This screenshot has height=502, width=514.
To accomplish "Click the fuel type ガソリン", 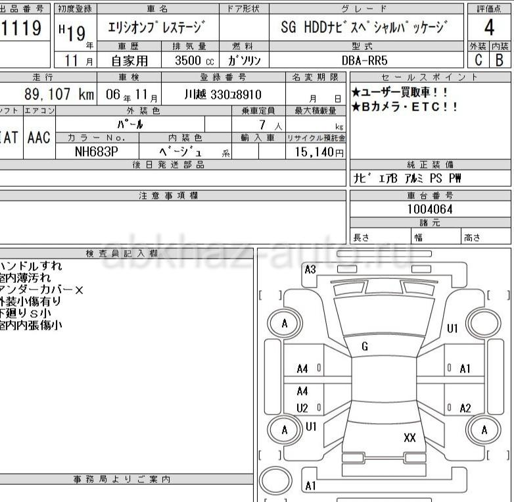I will tap(245, 61).
